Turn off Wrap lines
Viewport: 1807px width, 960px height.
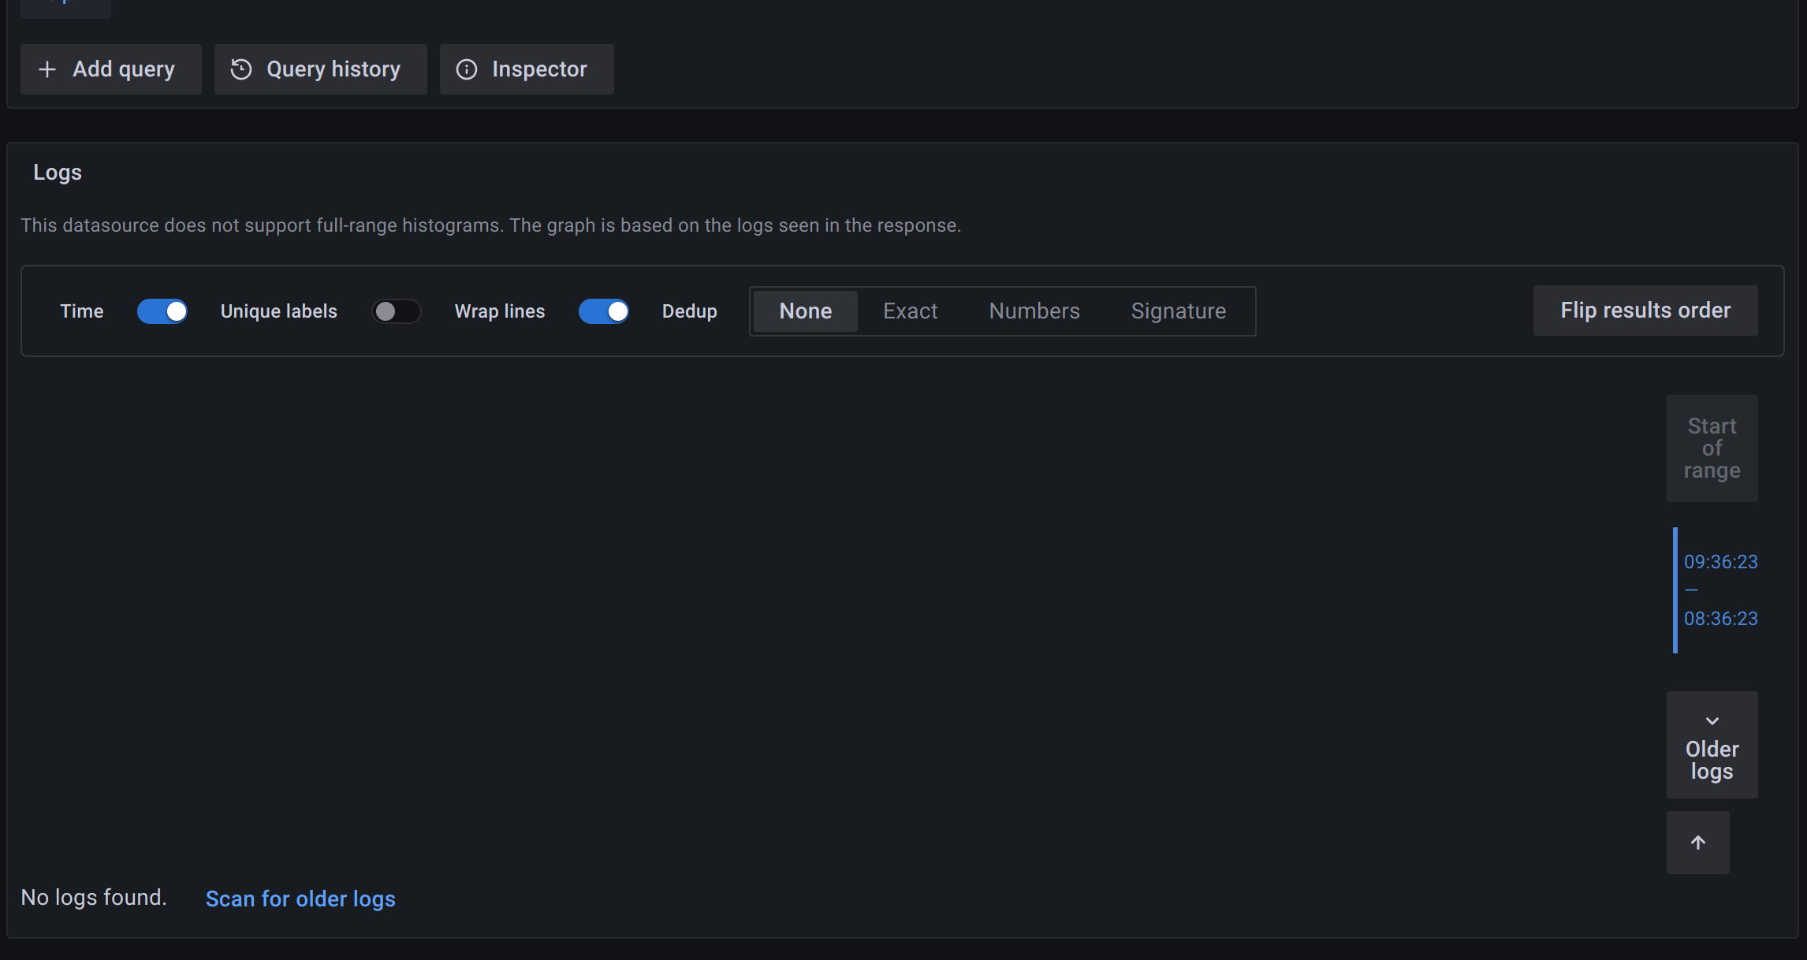604,311
